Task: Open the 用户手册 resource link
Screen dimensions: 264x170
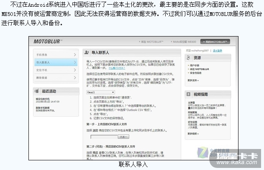Action: pyautogui.click(x=195, y=65)
